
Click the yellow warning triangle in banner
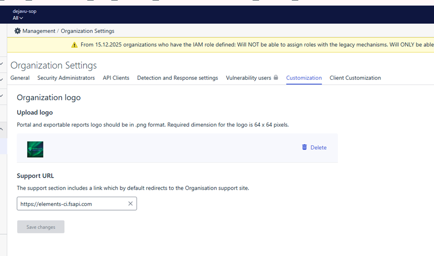[x=75, y=45]
